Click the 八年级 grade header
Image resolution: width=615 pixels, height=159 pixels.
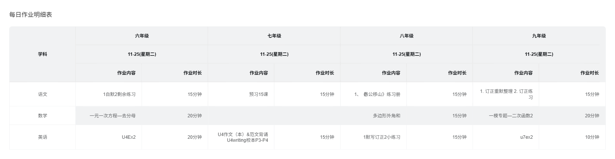[x=407, y=36]
